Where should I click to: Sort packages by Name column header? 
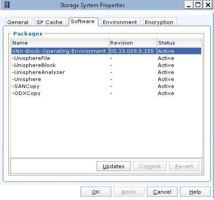coord(60,43)
